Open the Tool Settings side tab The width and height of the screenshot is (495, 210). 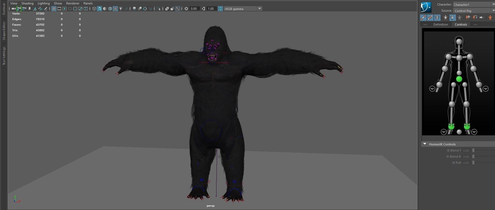click(4, 56)
